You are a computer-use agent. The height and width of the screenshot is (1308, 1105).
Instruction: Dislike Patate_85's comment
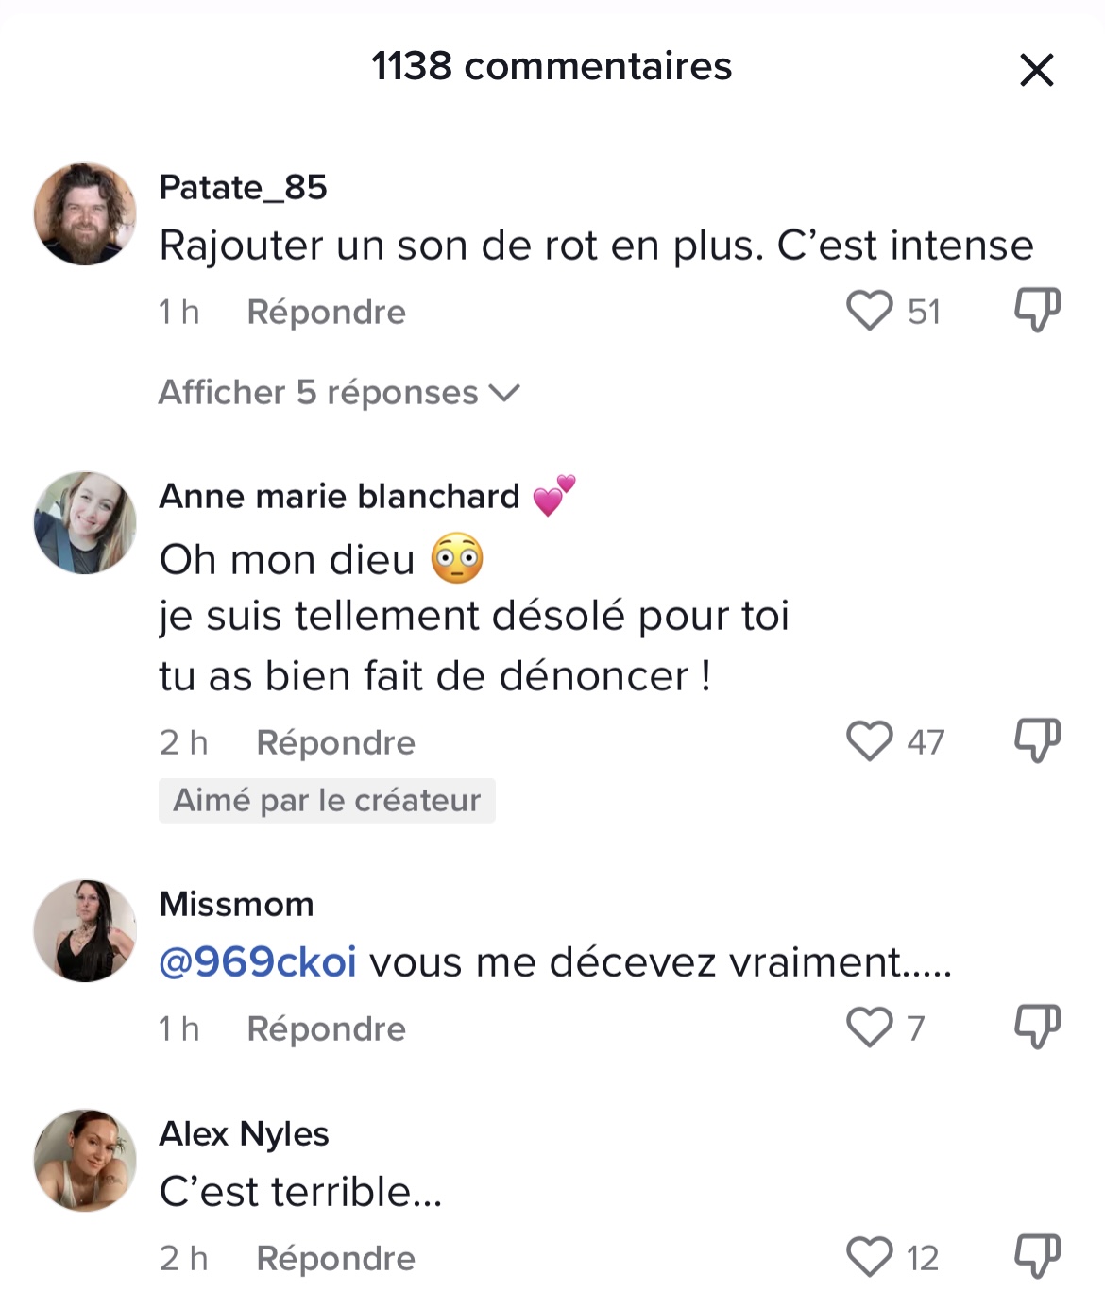(1037, 311)
